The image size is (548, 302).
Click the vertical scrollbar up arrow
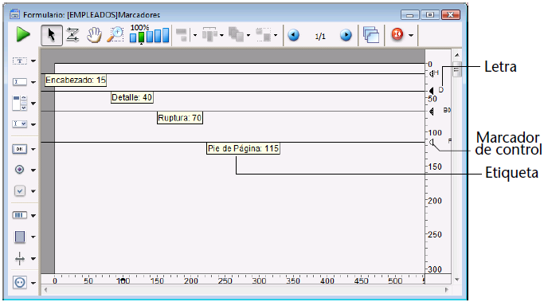(456, 55)
